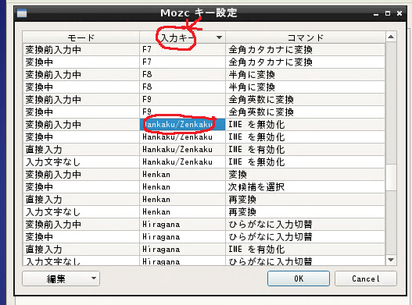
Task: Click the scrollbar up arrow
Action: click(x=391, y=37)
